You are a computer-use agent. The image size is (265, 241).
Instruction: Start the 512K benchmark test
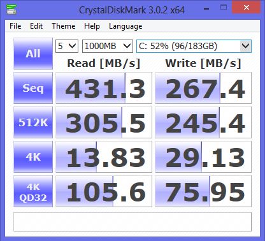pos(33,122)
